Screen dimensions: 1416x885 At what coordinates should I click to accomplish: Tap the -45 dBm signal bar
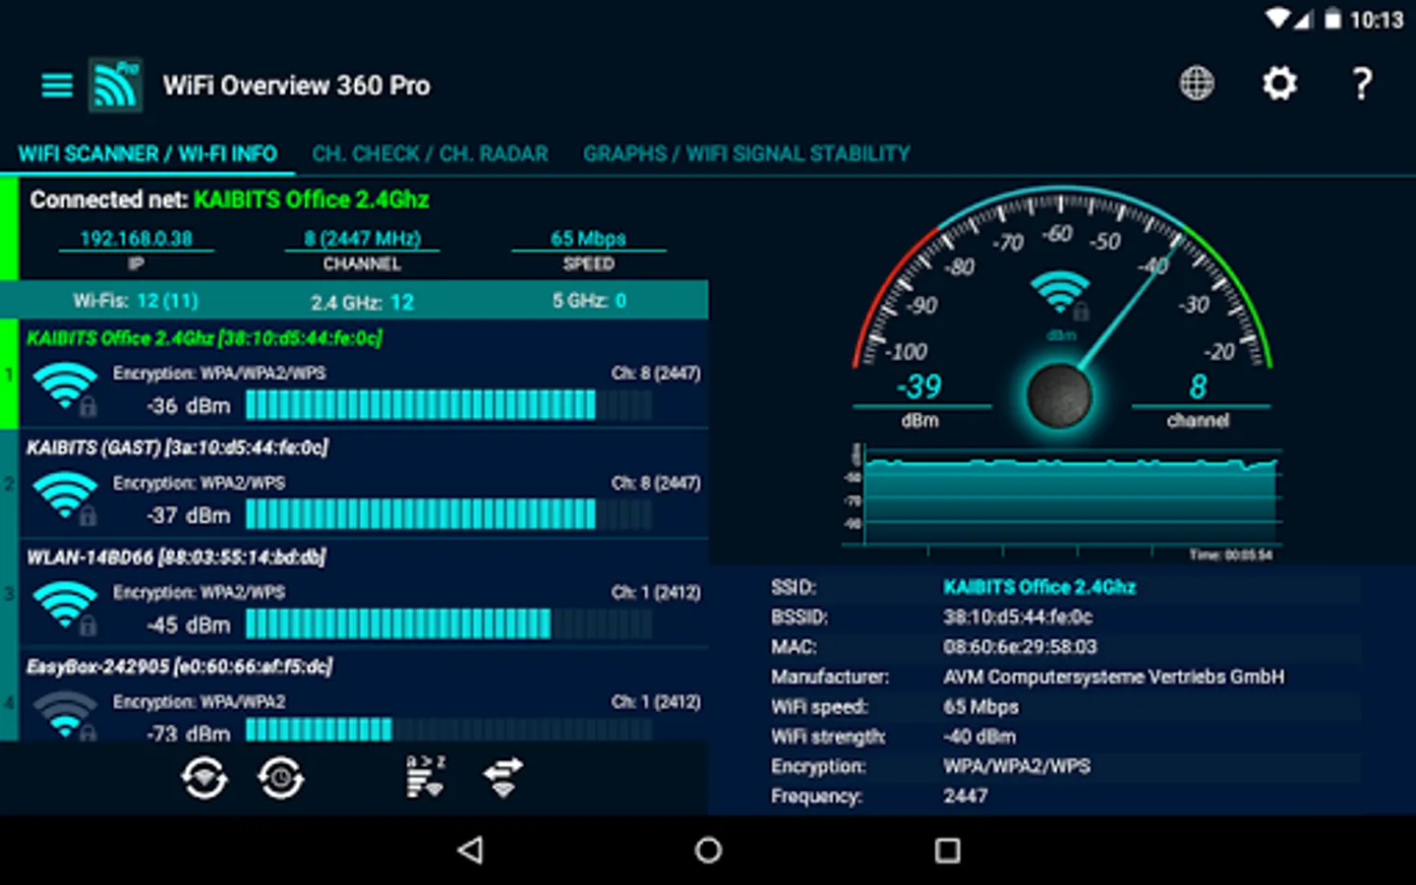coord(448,624)
